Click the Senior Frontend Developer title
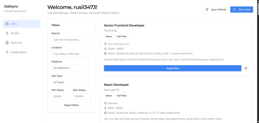Screen dimensions: 259x123 coord(124,25)
